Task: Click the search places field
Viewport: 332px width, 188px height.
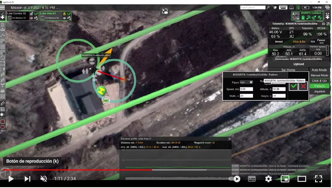Action: click(x=253, y=8)
